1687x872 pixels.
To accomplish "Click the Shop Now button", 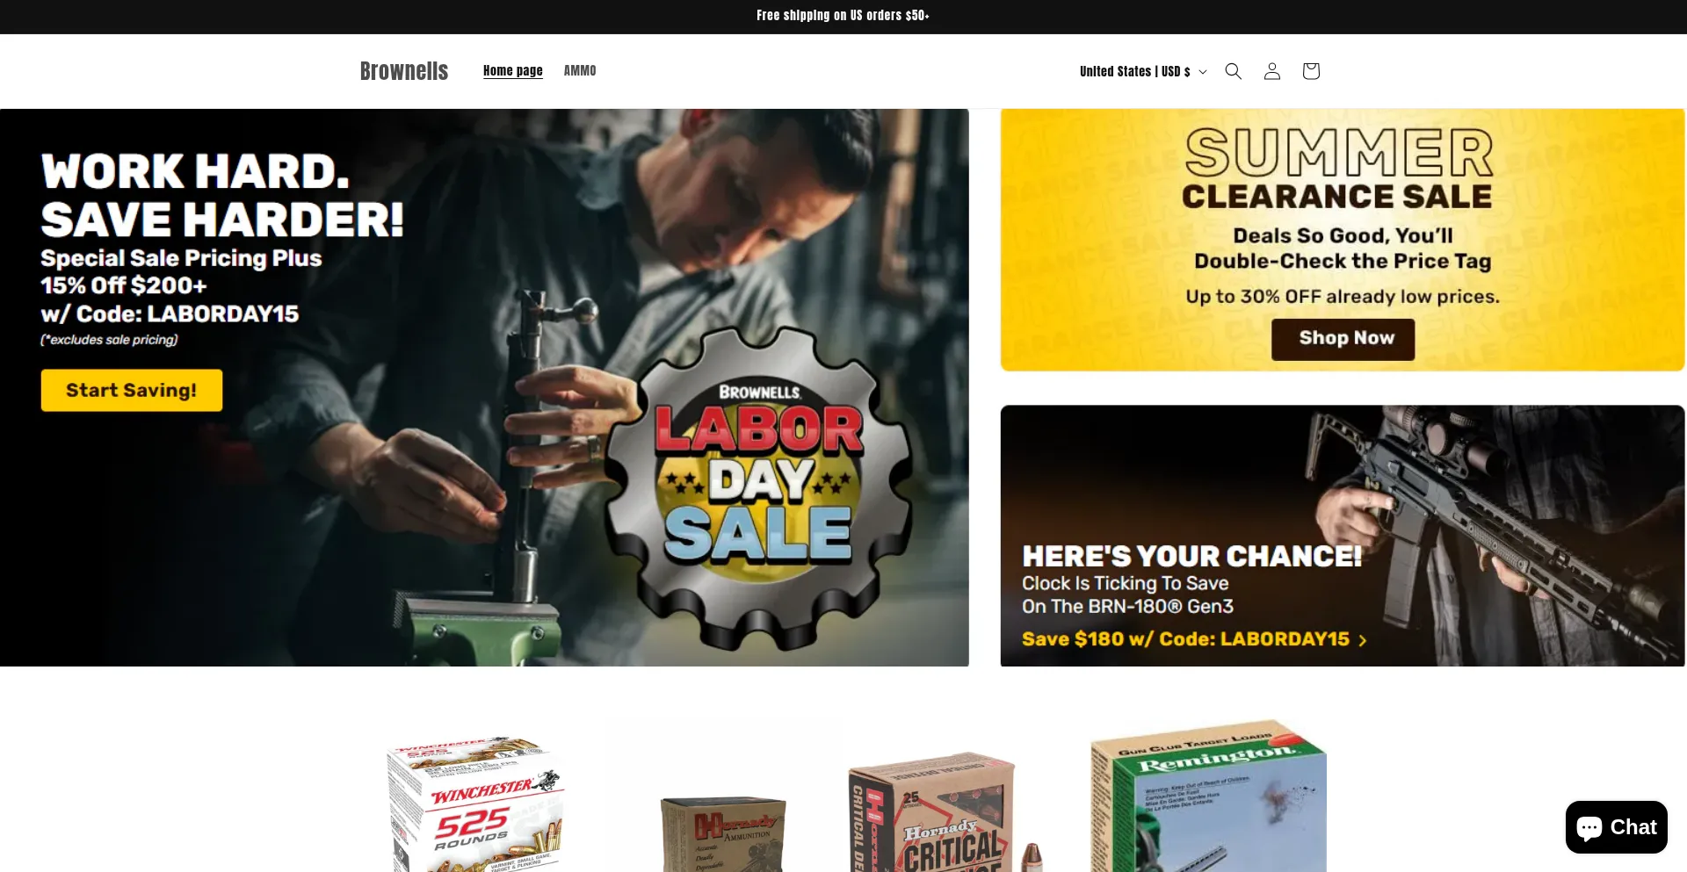I will tap(1343, 339).
